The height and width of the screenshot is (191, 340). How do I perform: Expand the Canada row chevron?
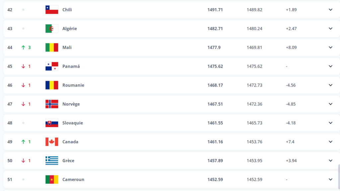330,142
